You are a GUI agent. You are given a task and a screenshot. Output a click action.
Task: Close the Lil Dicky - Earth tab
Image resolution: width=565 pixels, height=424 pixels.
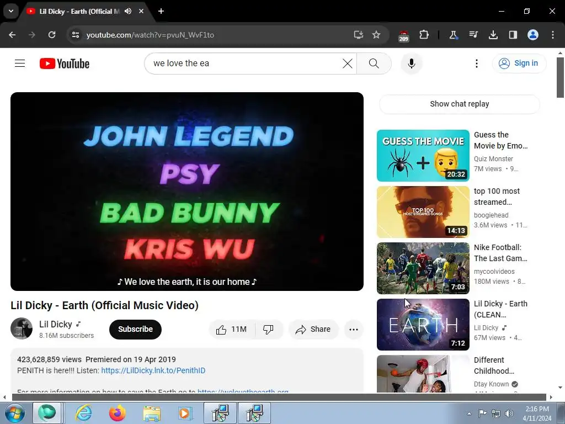click(x=141, y=11)
